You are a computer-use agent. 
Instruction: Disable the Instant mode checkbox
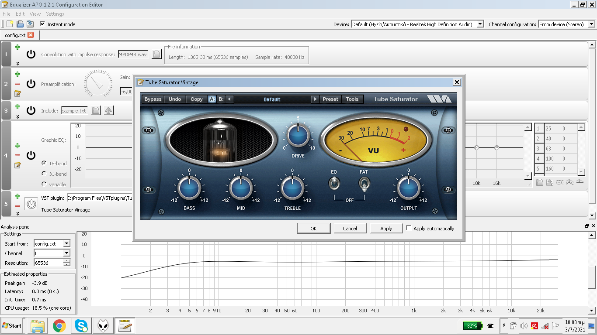pyautogui.click(x=42, y=24)
